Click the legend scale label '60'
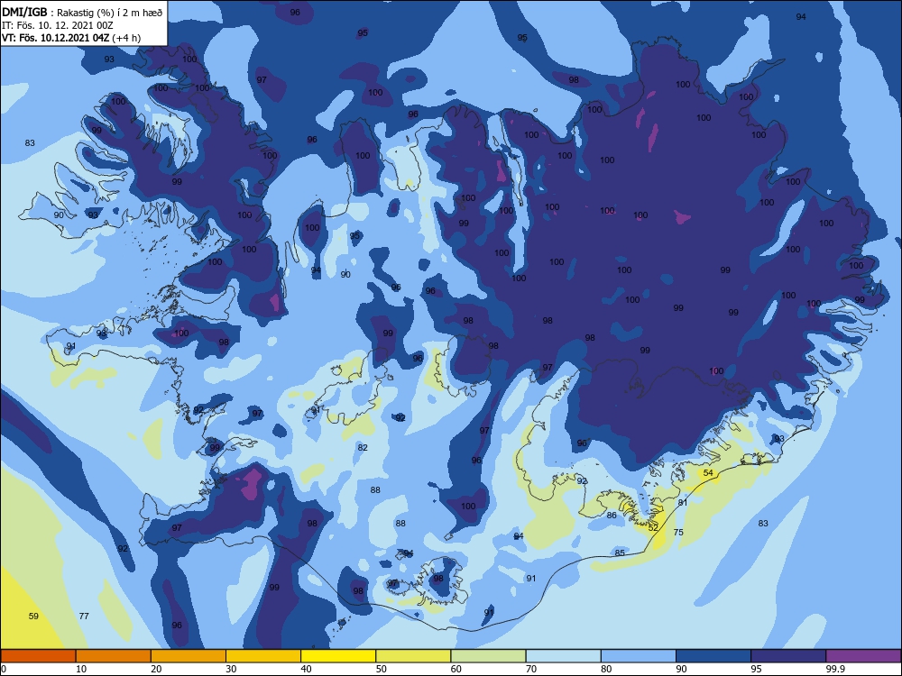This screenshot has width=902, height=676. tap(456, 669)
